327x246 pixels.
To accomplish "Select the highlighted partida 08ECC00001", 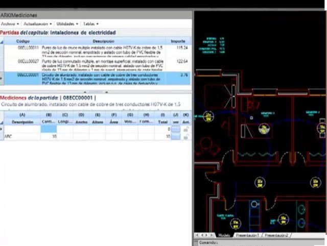I will click(97, 78).
